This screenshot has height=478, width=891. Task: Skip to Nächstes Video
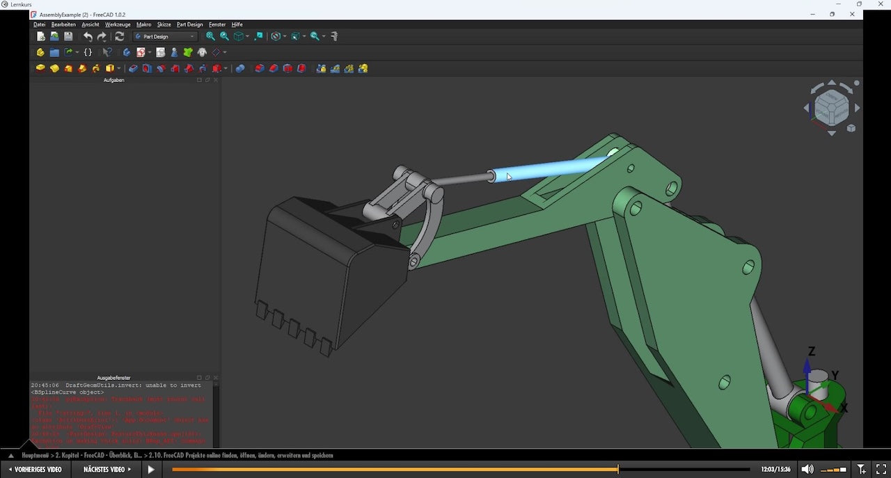click(107, 469)
